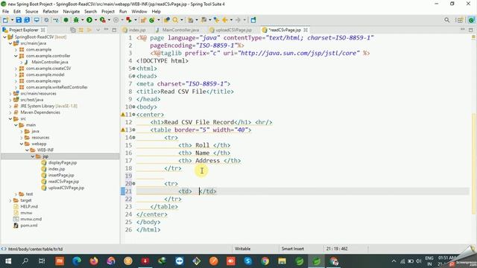
Task: Collapse the webapp folder
Action: coord(22,144)
